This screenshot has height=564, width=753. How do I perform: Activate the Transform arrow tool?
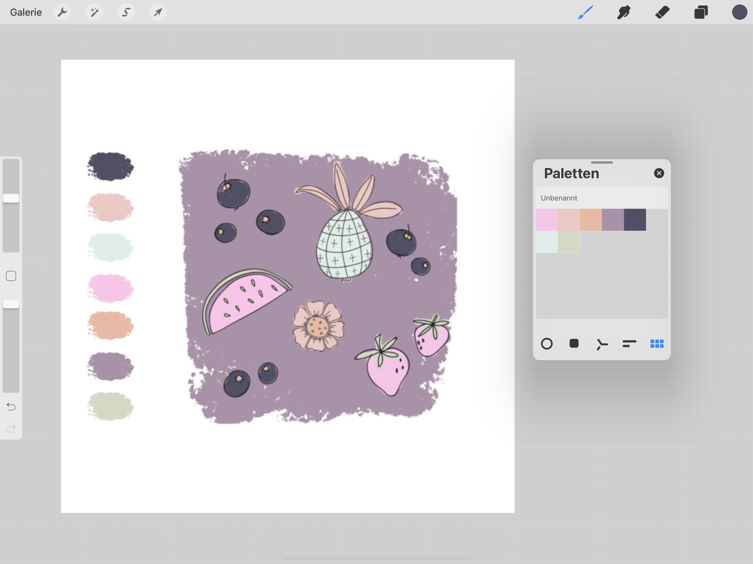[x=158, y=12]
